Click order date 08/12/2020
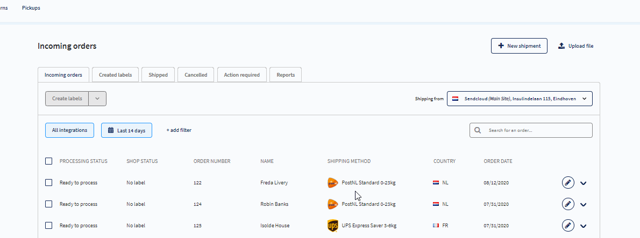640x238 pixels. pyautogui.click(x=497, y=183)
